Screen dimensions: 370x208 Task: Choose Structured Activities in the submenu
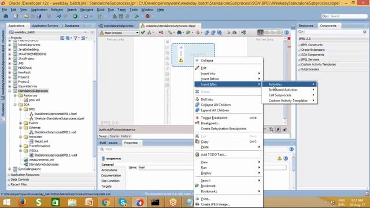click(290, 90)
